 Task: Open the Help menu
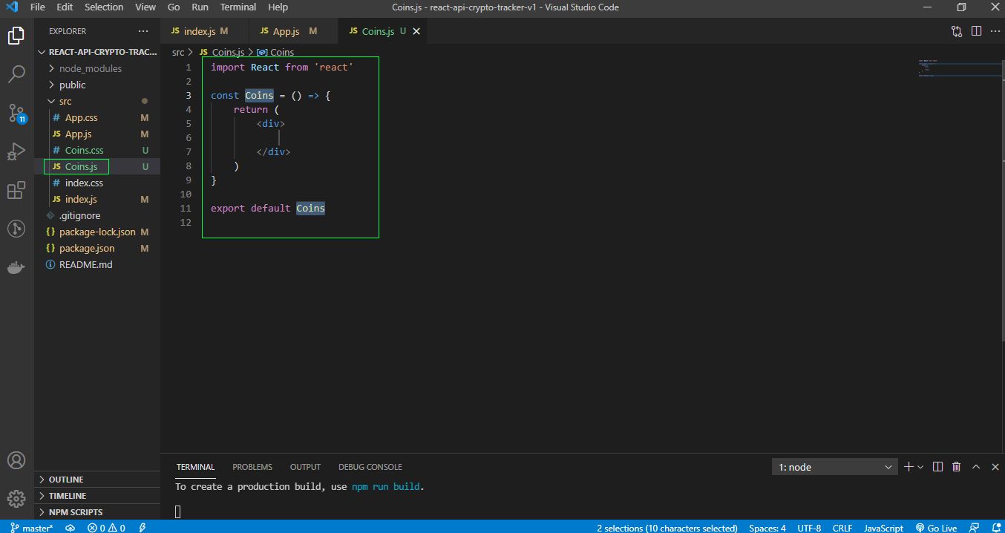[278, 7]
